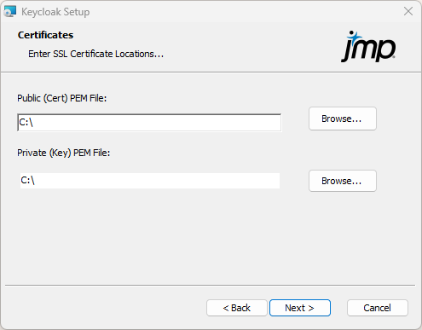Click the 'Keycloak Setup' window title
The height and width of the screenshot is (330, 422).
55,12
